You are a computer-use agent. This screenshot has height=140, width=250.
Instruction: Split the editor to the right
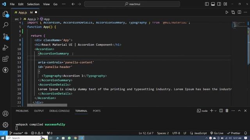pyautogui.click(x=239, y=12)
